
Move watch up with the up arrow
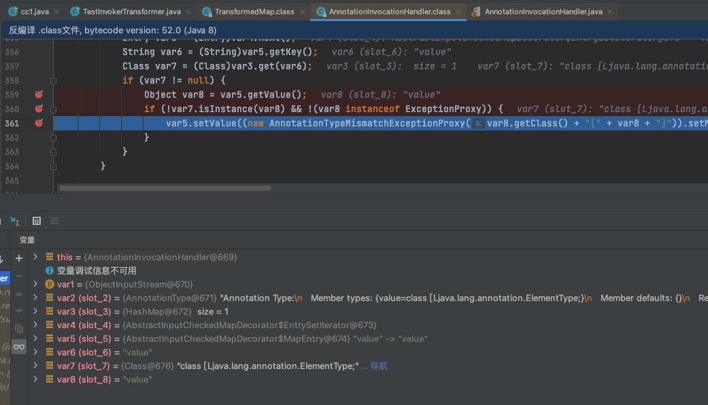coord(19,294)
